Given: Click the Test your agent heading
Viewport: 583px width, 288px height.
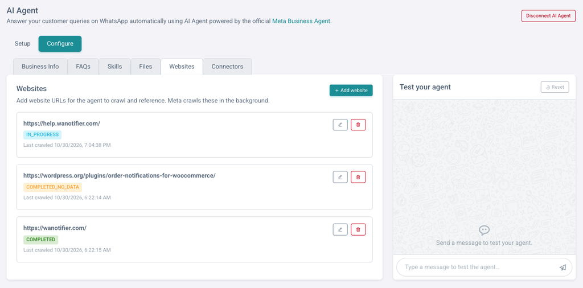Looking at the screenshot, I should point(425,87).
